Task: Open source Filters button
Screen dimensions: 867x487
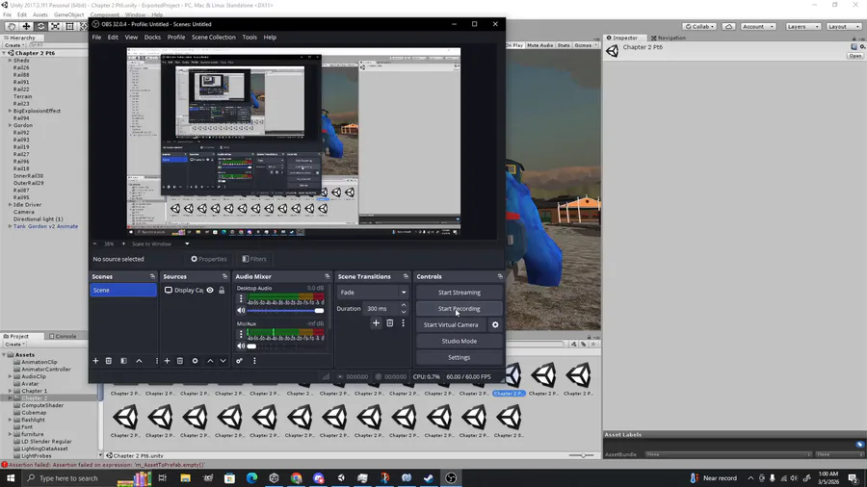Action: (254, 259)
